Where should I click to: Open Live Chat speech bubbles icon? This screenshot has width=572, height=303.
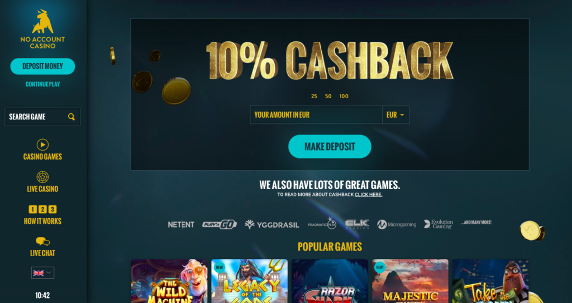42,242
